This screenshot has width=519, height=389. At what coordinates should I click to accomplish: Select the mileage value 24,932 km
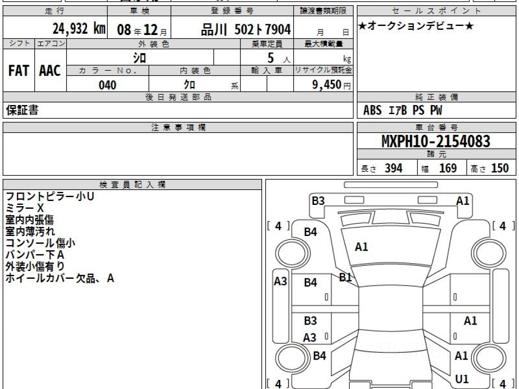pyautogui.click(x=79, y=29)
